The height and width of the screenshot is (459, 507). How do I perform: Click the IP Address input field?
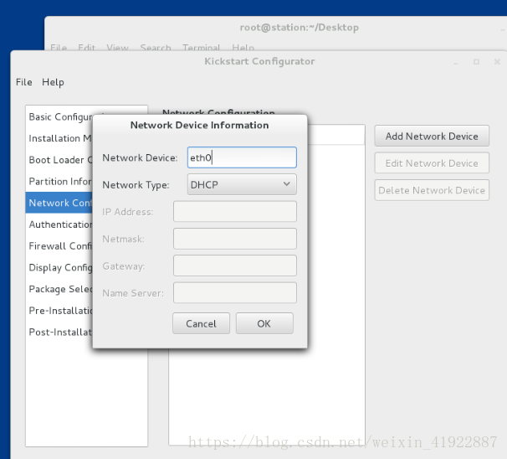tap(235, 211)
